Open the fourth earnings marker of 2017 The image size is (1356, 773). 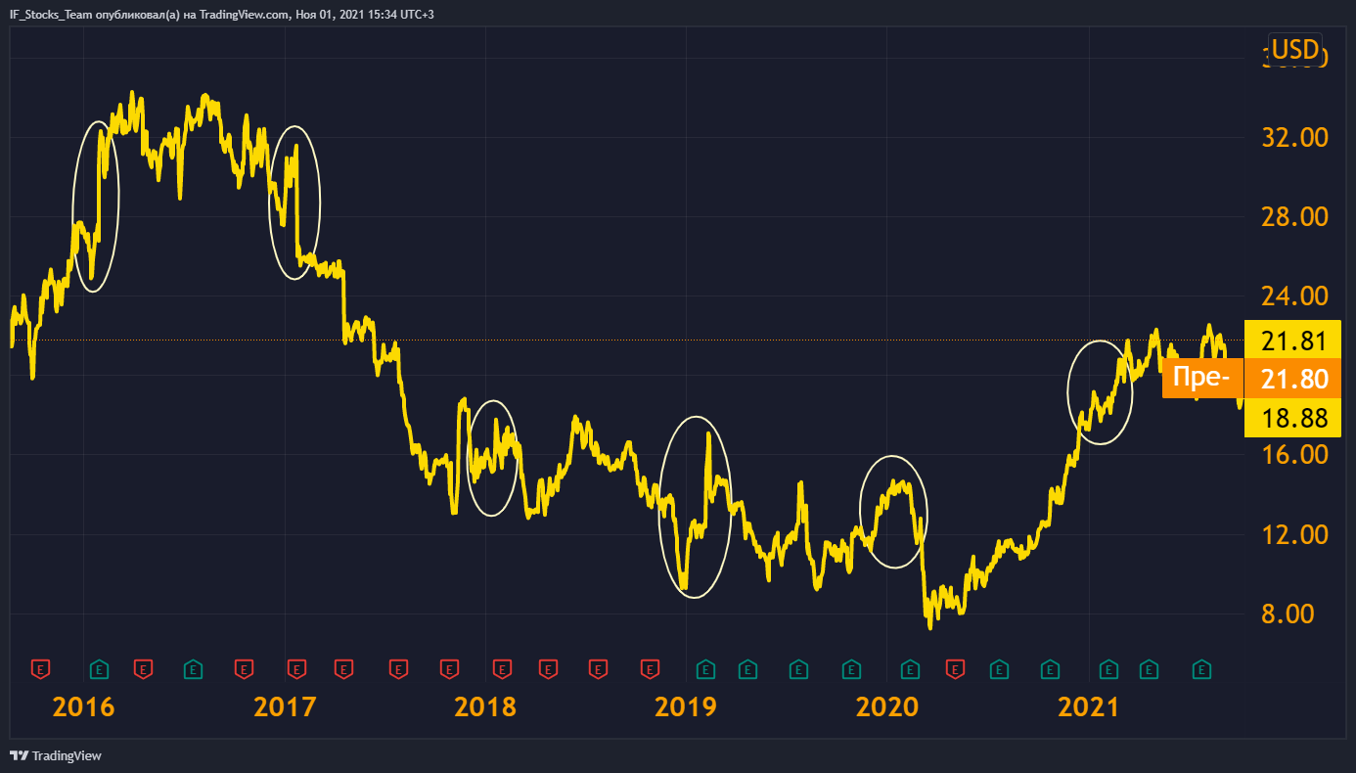(449, 669)
